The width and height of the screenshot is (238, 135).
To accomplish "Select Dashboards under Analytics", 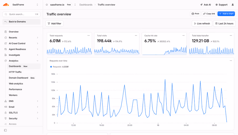I will tap(24, 66).
